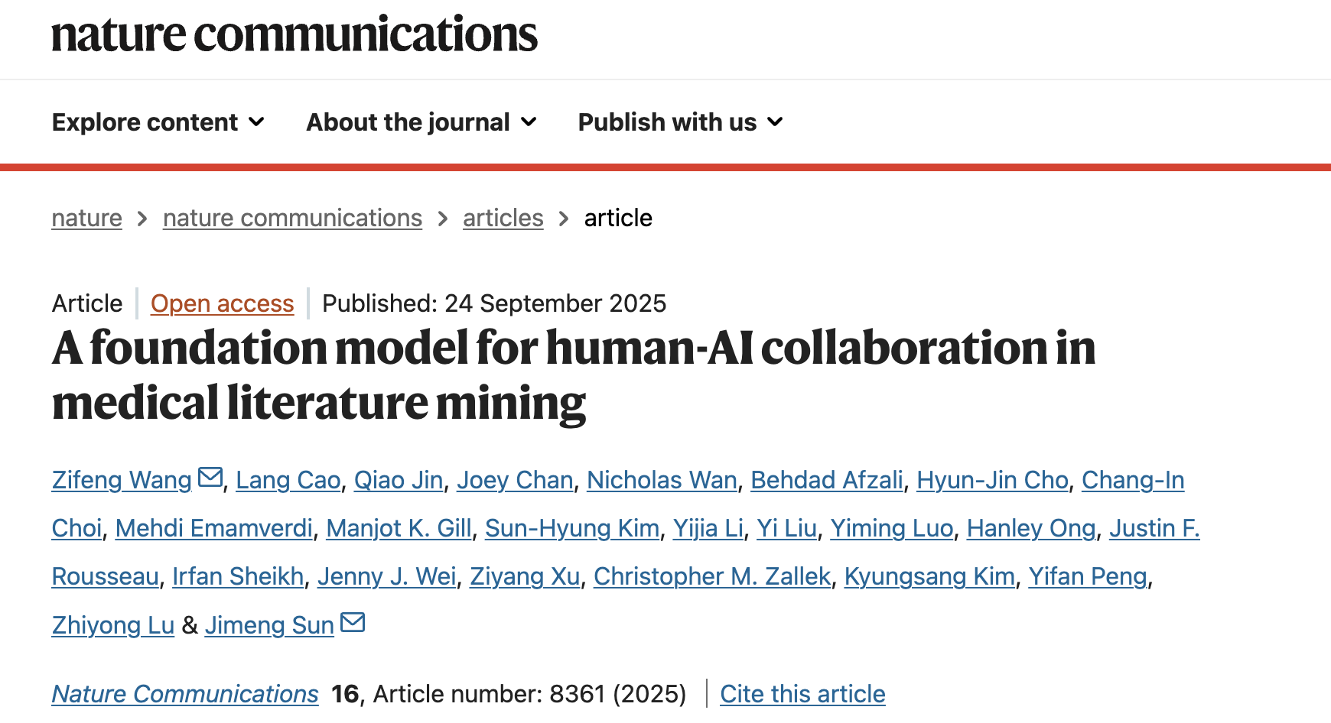Open the articles breadcrumb link

(503, 218)
